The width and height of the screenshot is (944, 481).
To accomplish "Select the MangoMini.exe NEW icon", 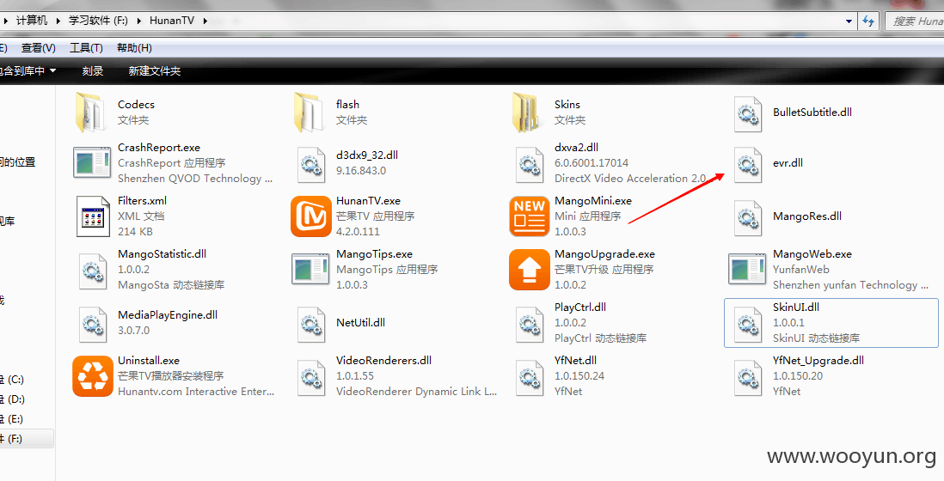I will coord(530,216).
